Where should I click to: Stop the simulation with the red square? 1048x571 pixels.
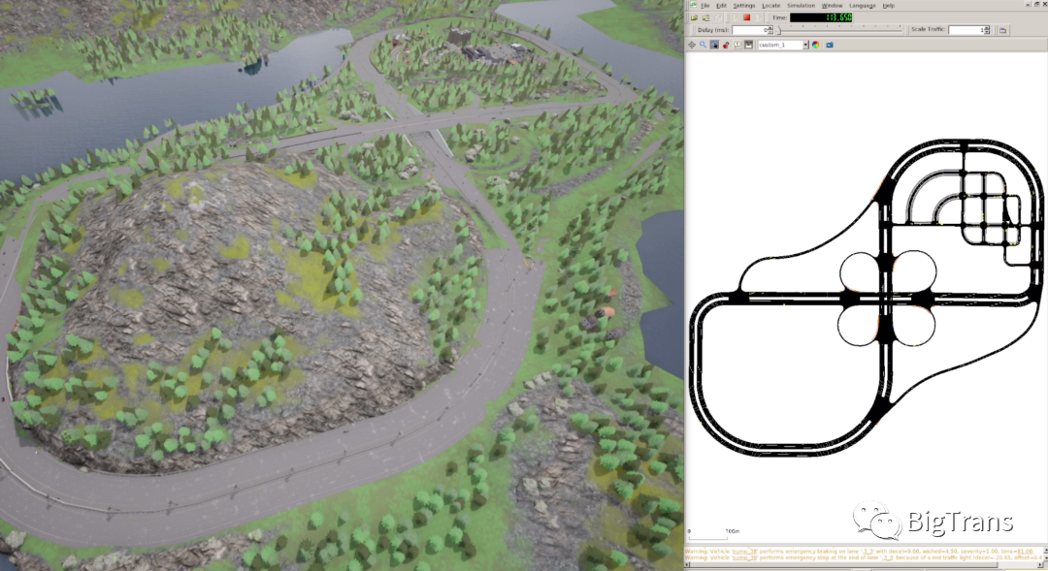pos(746,17)
